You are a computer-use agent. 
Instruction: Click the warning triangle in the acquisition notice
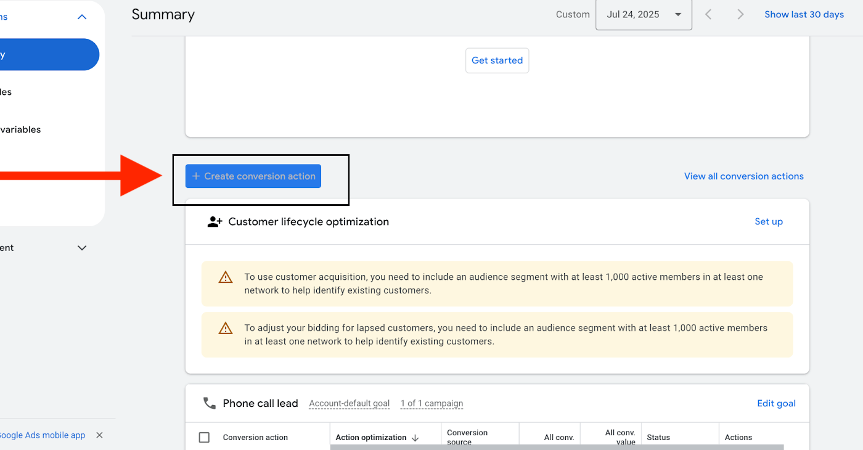pyautogui.click(x=226, y=277)
